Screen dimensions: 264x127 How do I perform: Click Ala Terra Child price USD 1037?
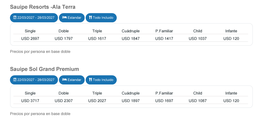[x=198, y=39]
